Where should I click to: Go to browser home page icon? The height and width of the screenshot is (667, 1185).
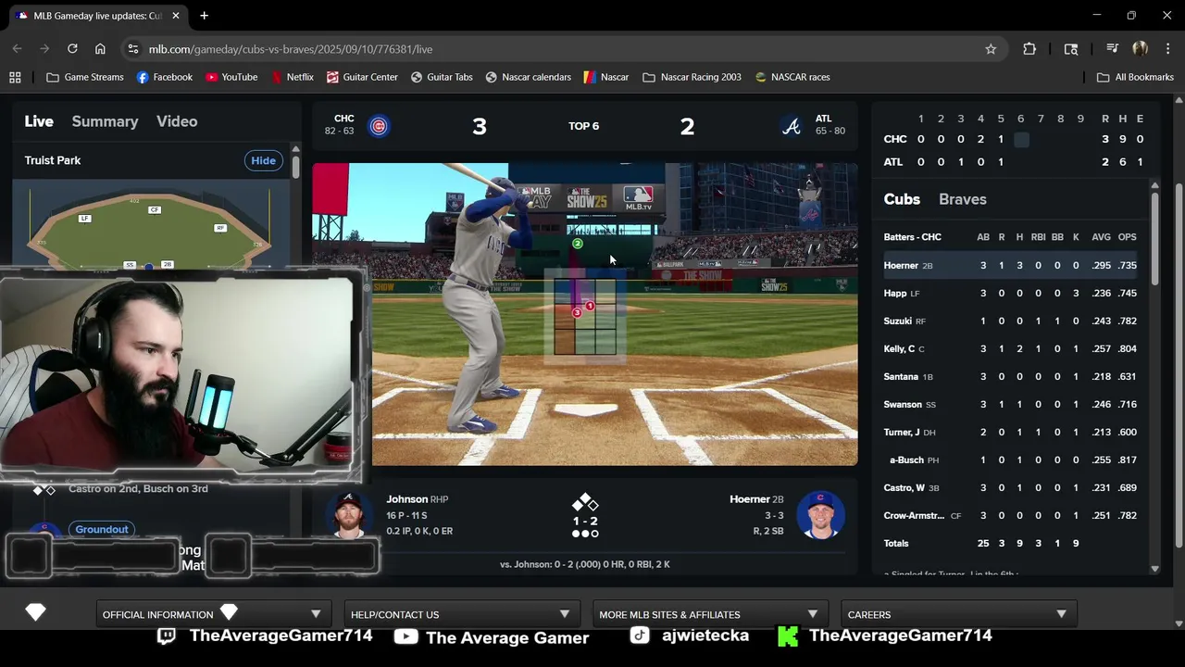(x=100, y=49)
